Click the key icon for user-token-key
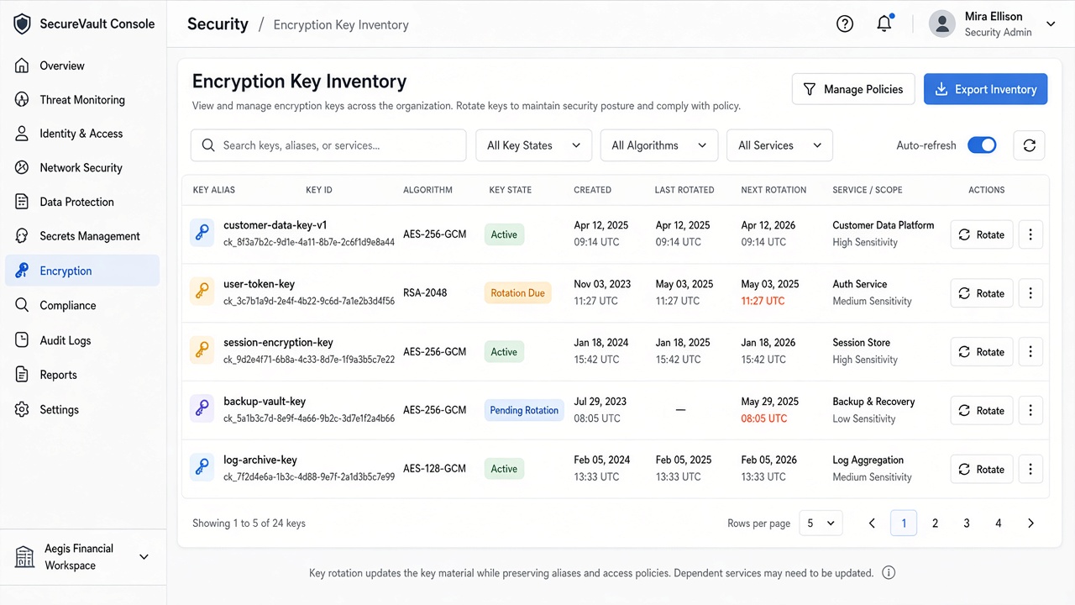This screenshot has height=605, width=1075. tap(202, 292)
